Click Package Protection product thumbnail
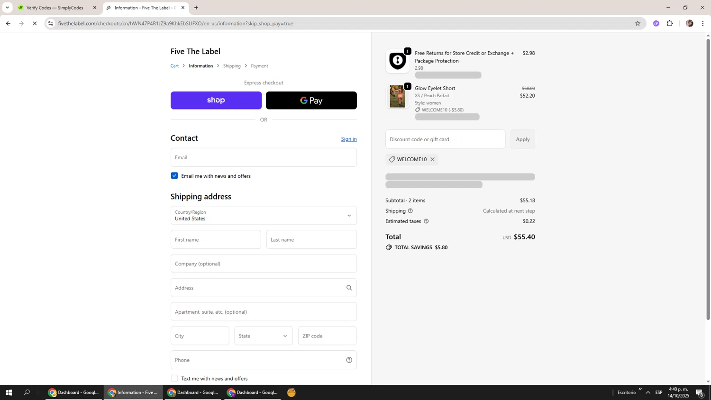 tap(398, 61)
